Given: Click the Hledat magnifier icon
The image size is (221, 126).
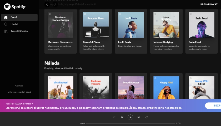Looking at the screenshot, I should tap(6, 24).
